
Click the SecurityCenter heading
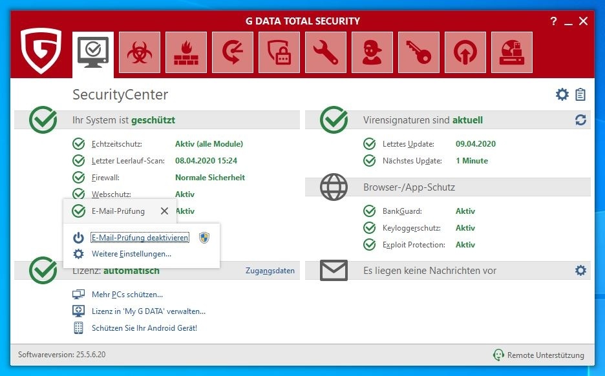pyautogui.click(x=120, y=95)
